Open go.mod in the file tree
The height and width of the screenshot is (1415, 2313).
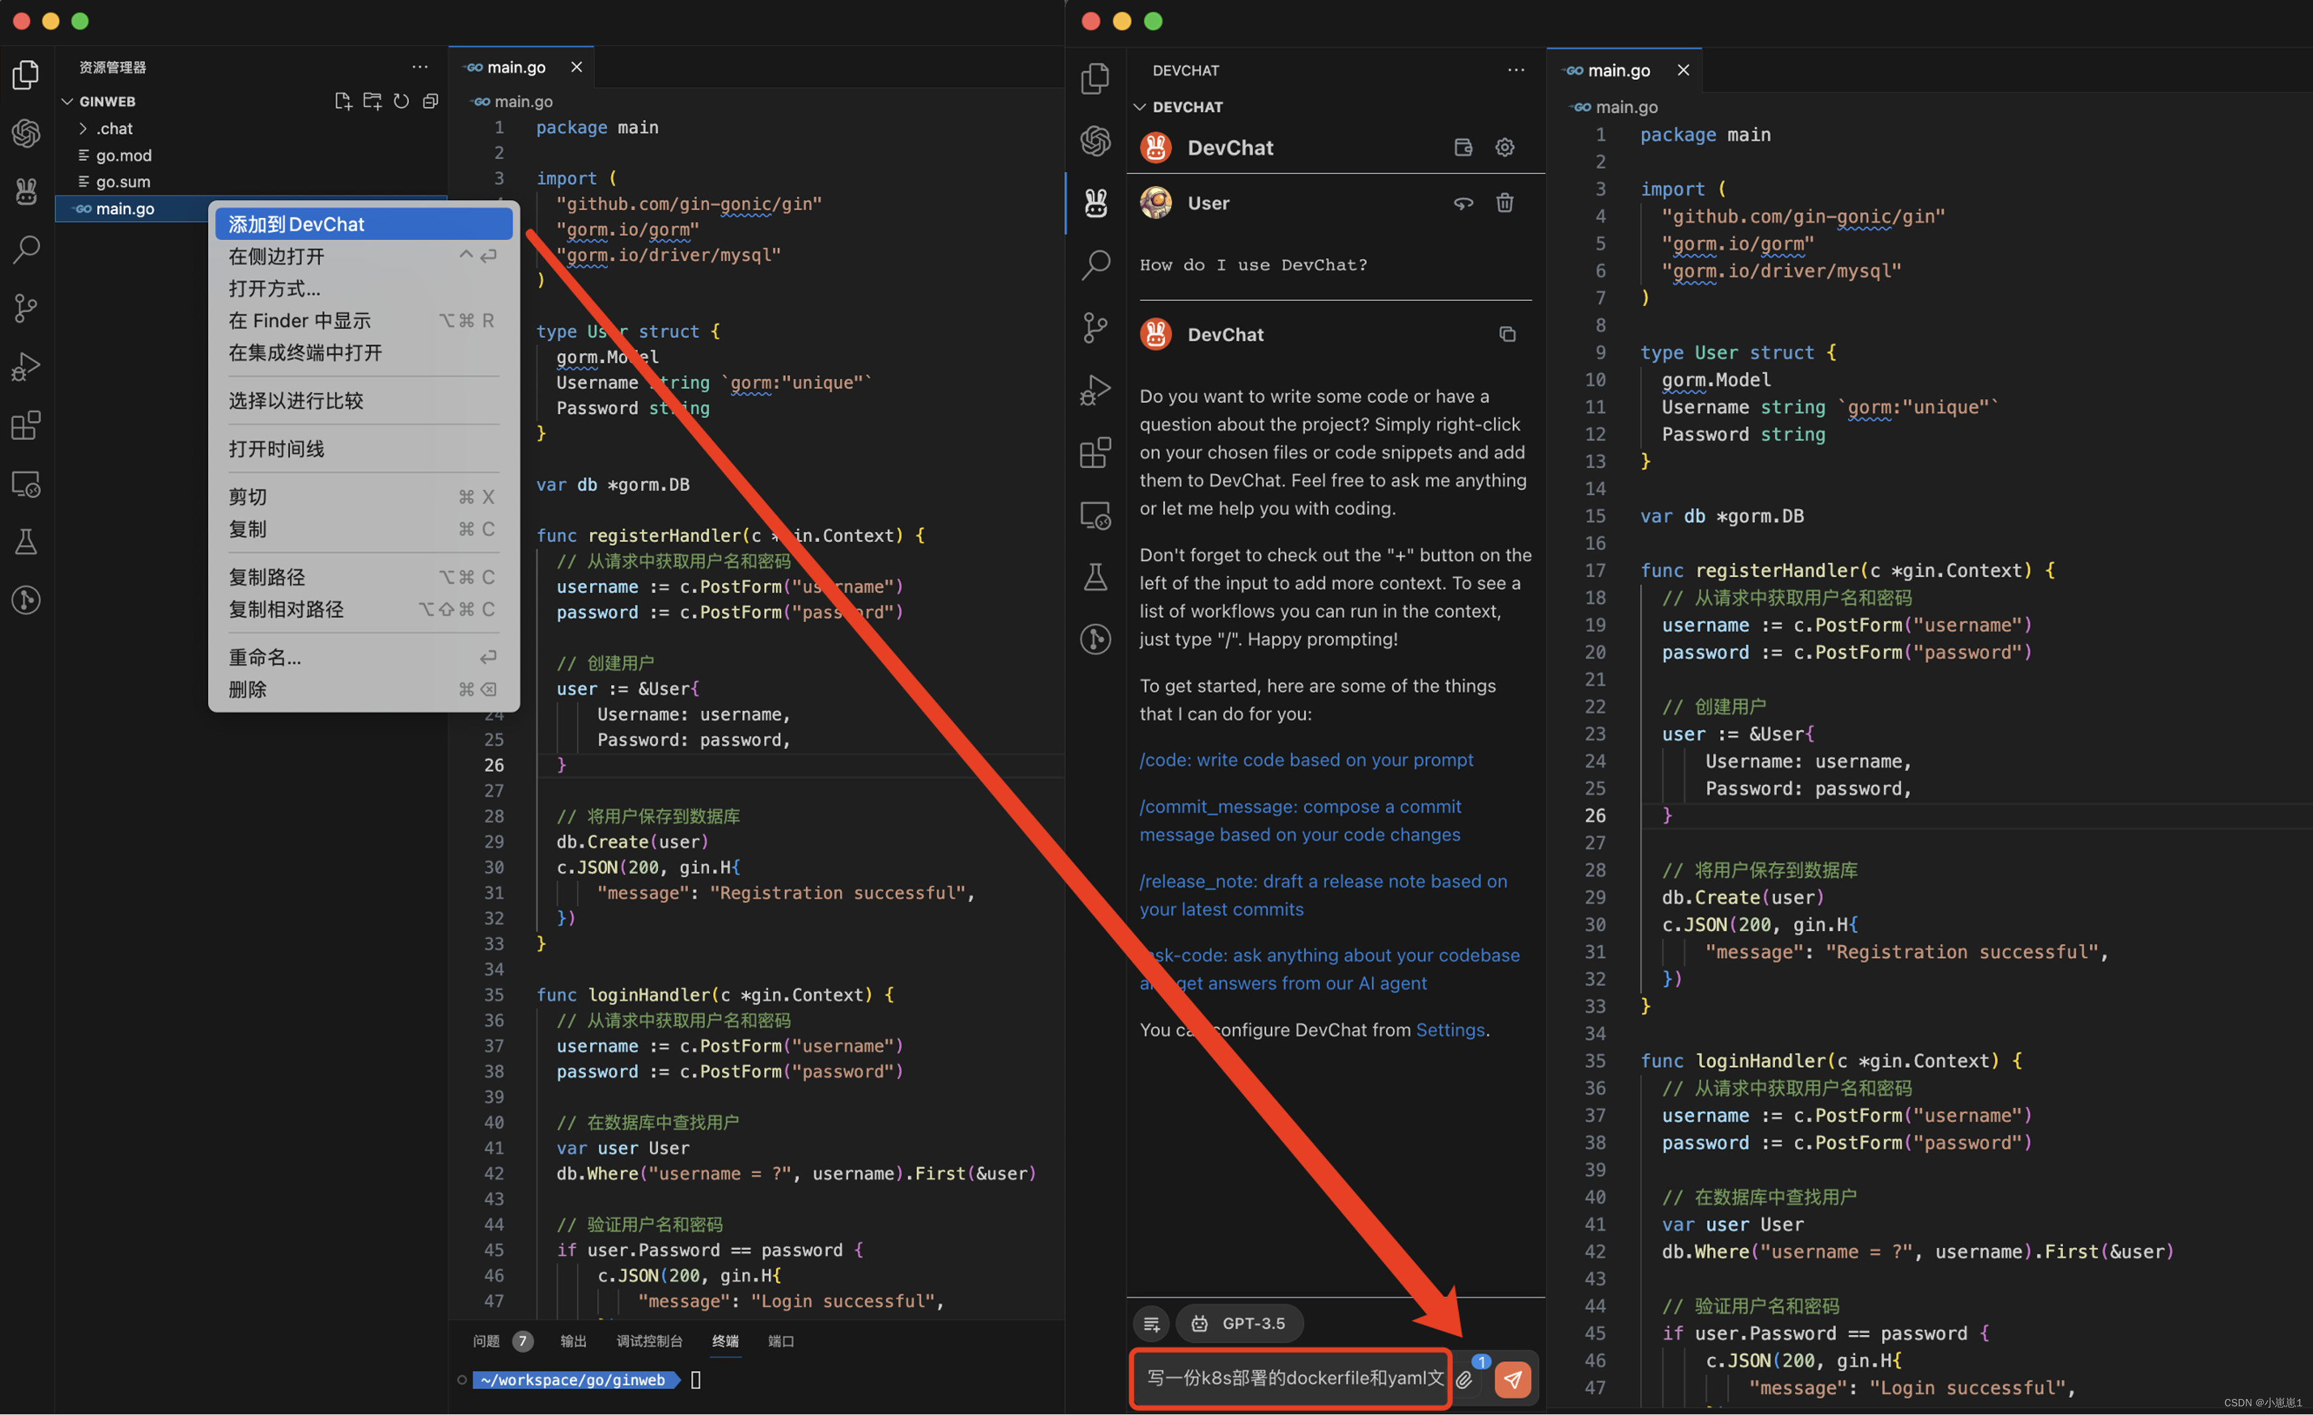[x=123, y=156]
